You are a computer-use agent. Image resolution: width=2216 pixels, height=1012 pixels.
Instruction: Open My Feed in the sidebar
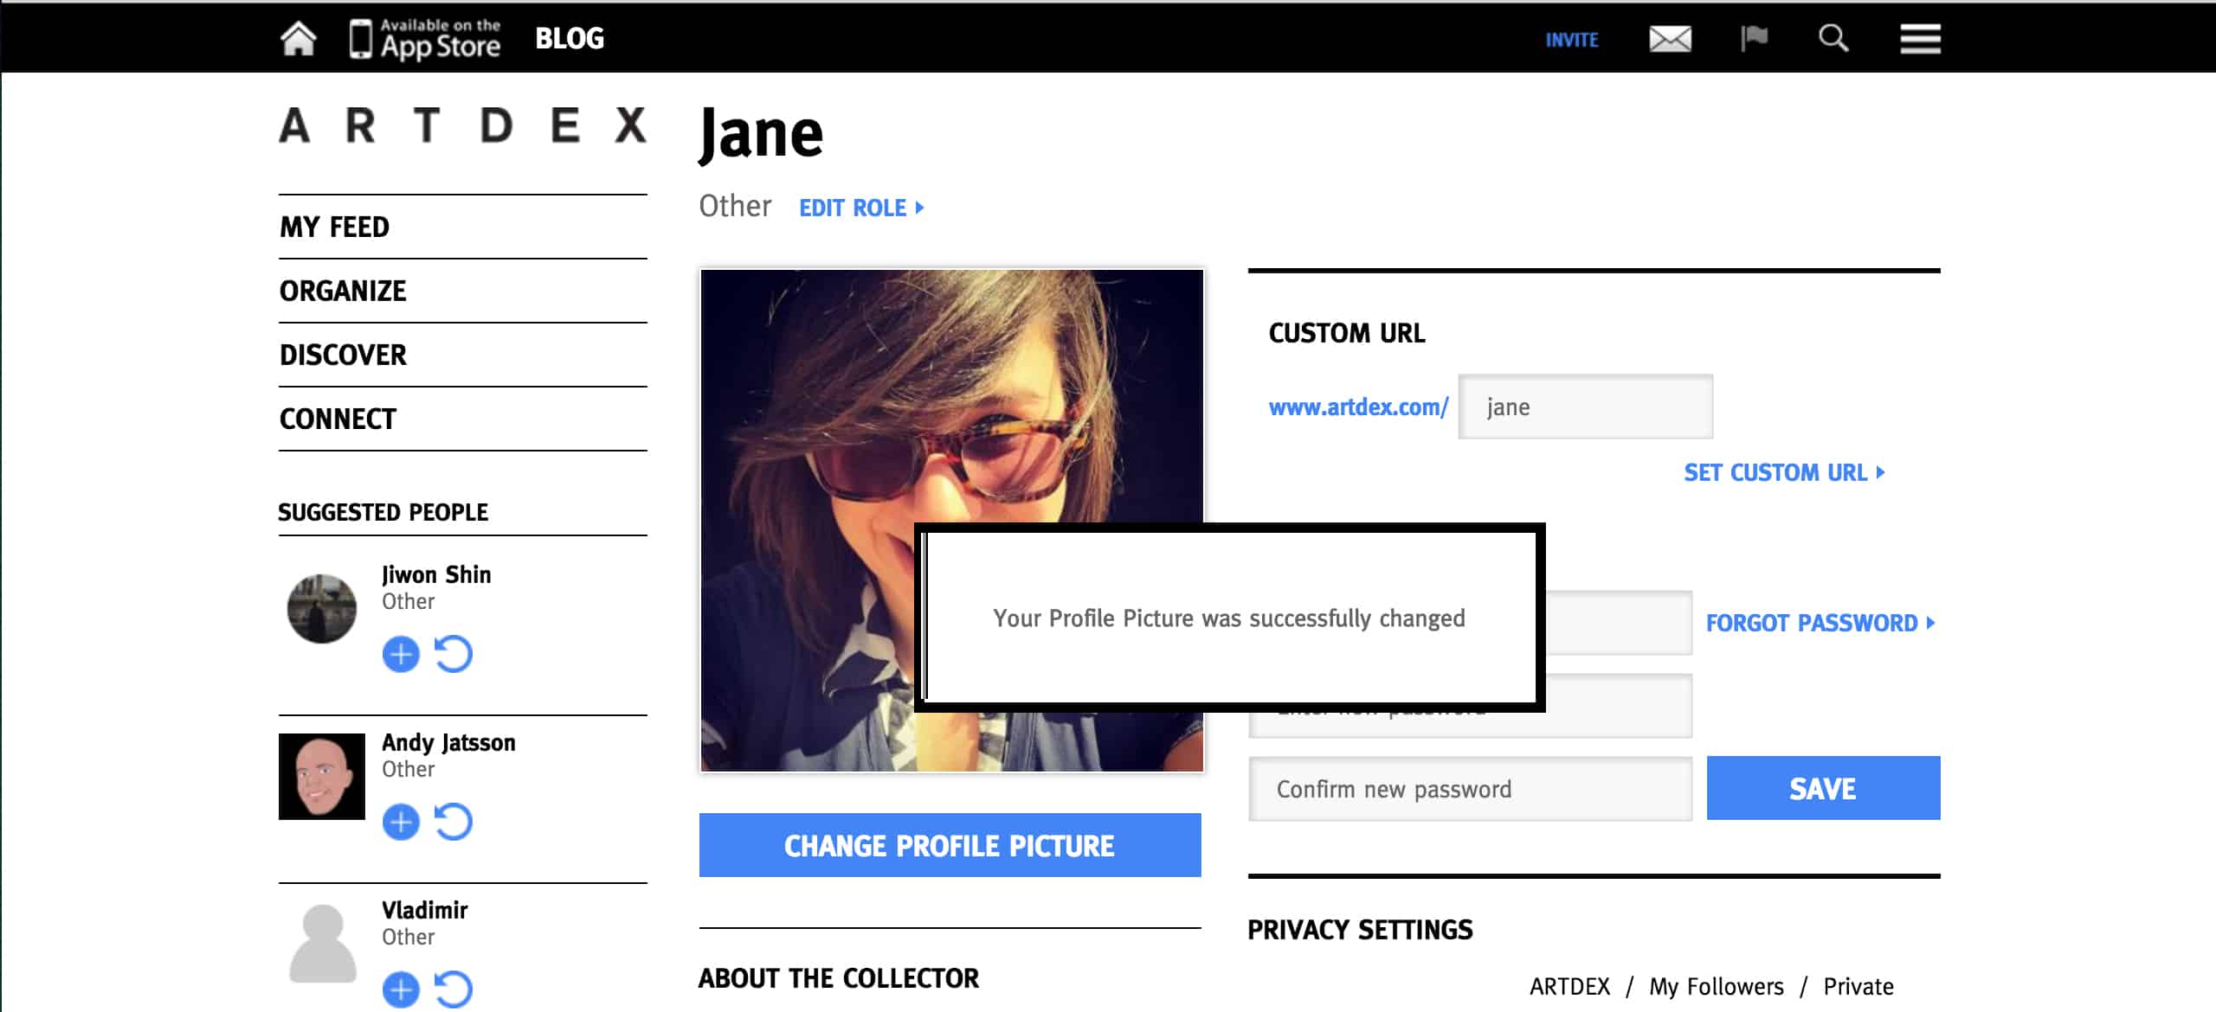335,227
